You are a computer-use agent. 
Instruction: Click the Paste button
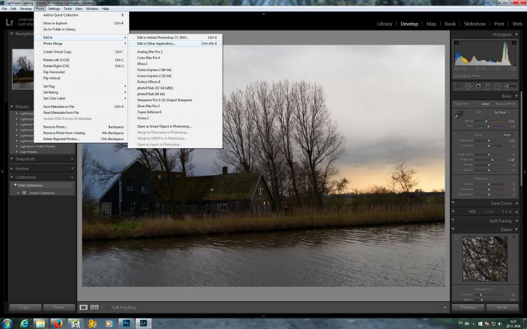coord(59,307)
